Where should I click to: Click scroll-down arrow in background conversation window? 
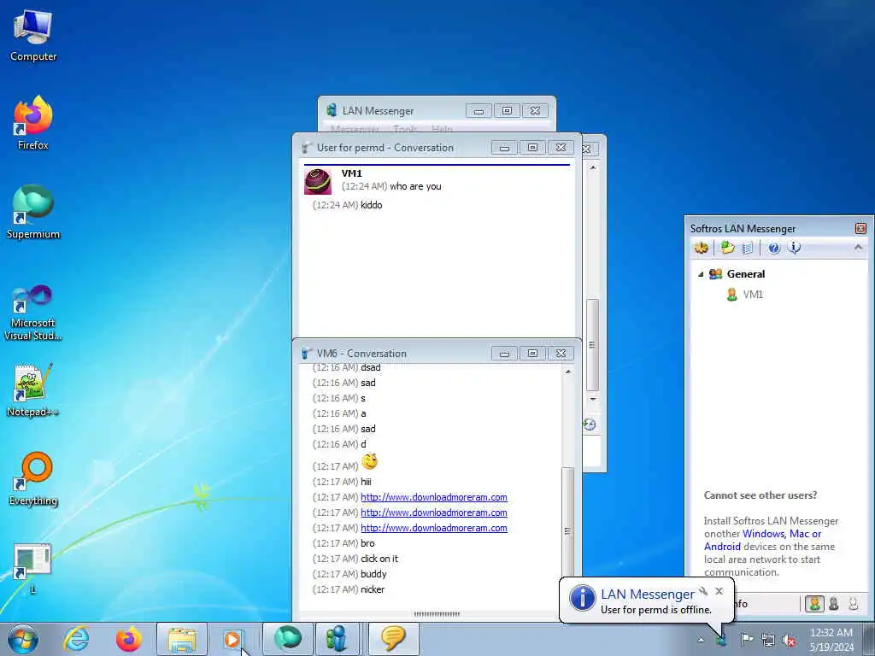[593, 400]
